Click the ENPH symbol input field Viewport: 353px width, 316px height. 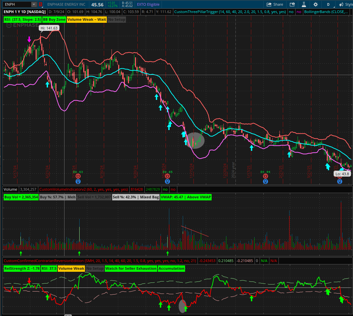pos(17,4)
